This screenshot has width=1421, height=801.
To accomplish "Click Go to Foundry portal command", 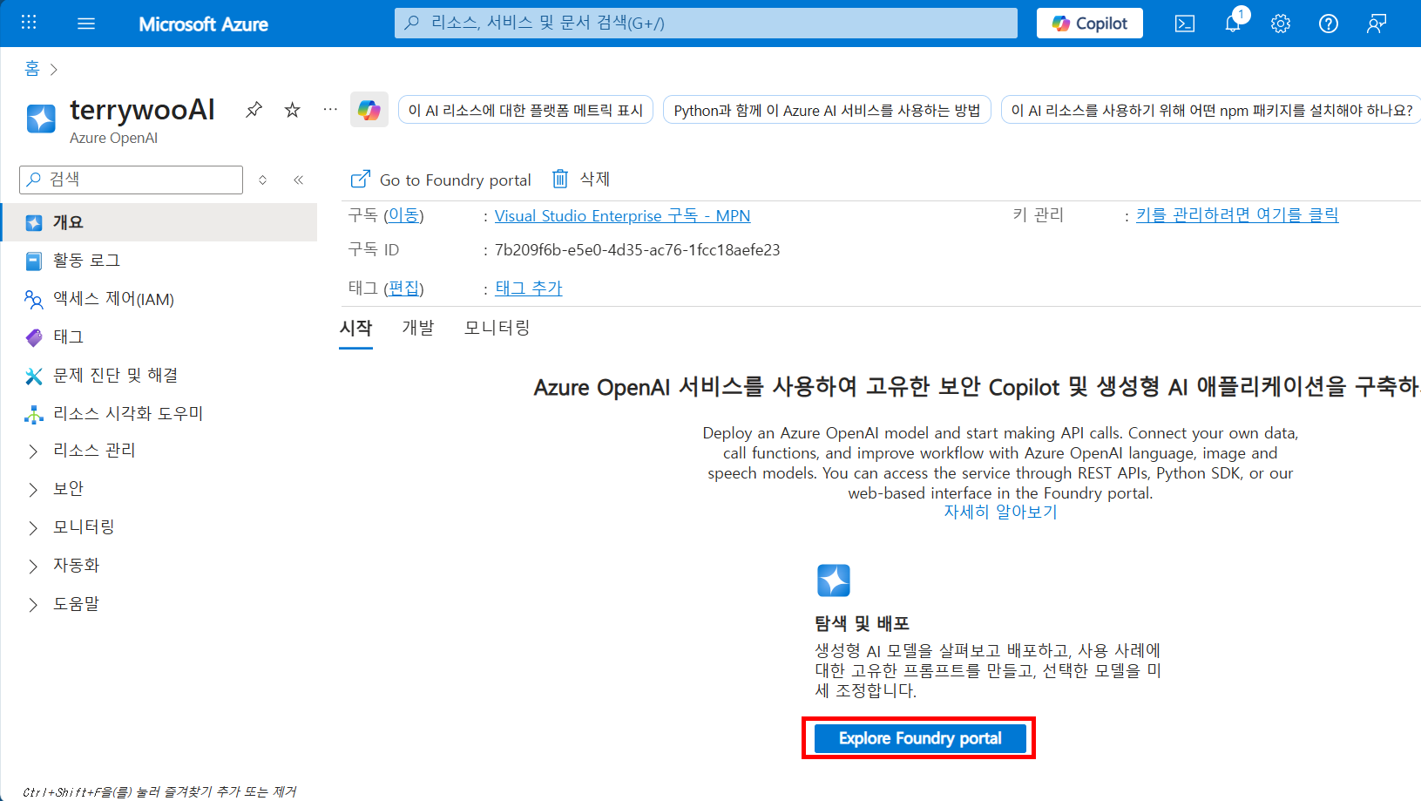I will pyautogui.click(x=441, y=180).
